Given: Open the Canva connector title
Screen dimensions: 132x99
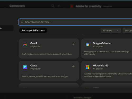Looking at the screenshot, I should coord(34,66).
